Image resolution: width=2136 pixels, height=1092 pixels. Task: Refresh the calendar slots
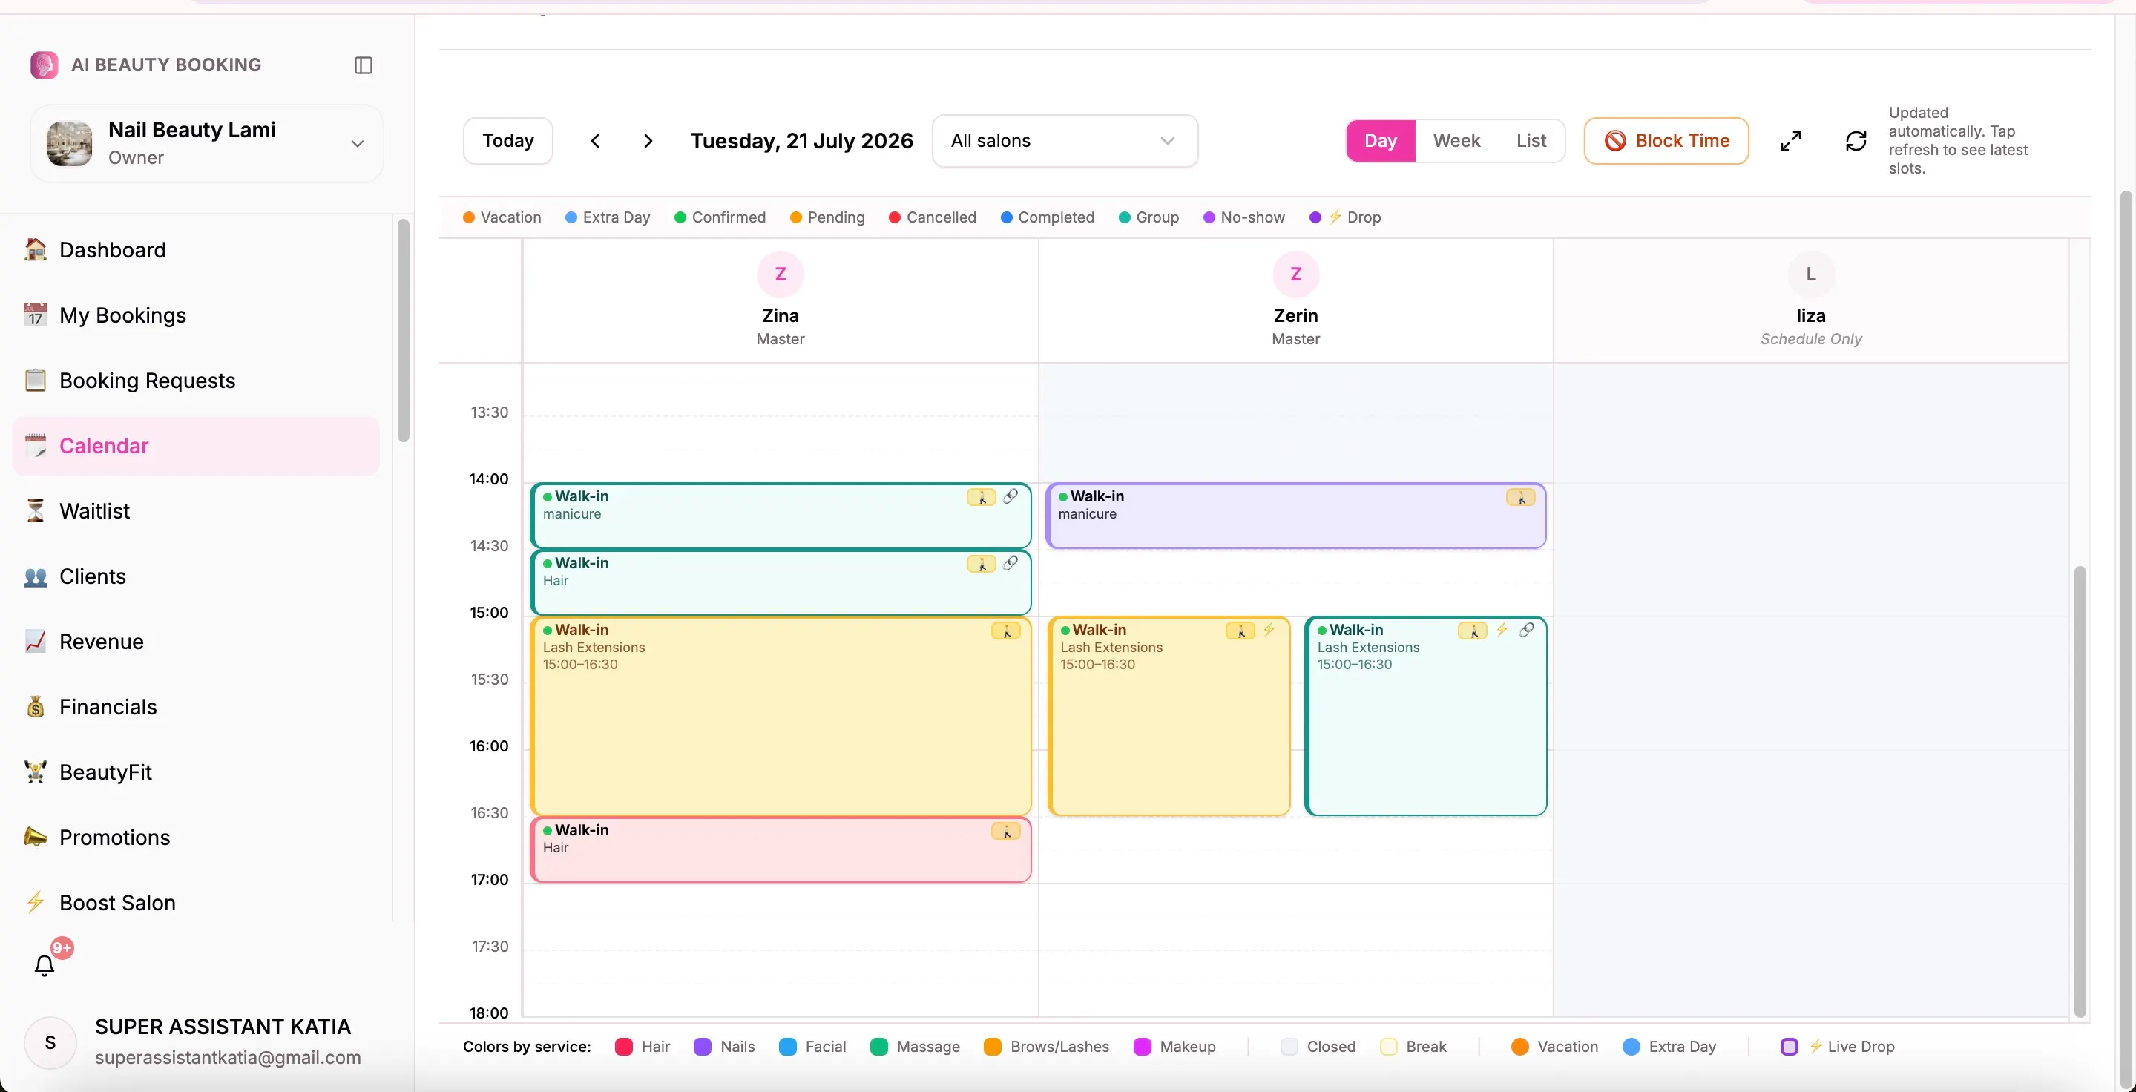click(1856, 141)
